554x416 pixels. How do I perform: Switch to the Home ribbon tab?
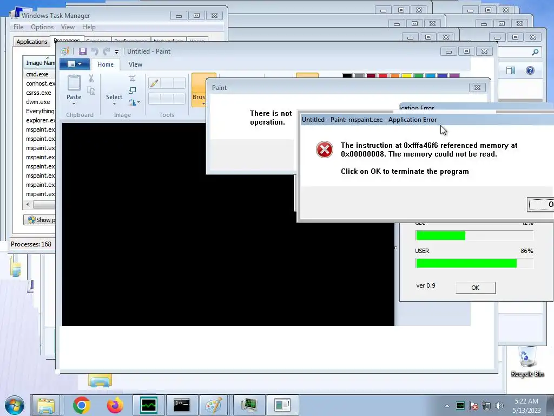[x=105, y=64]
